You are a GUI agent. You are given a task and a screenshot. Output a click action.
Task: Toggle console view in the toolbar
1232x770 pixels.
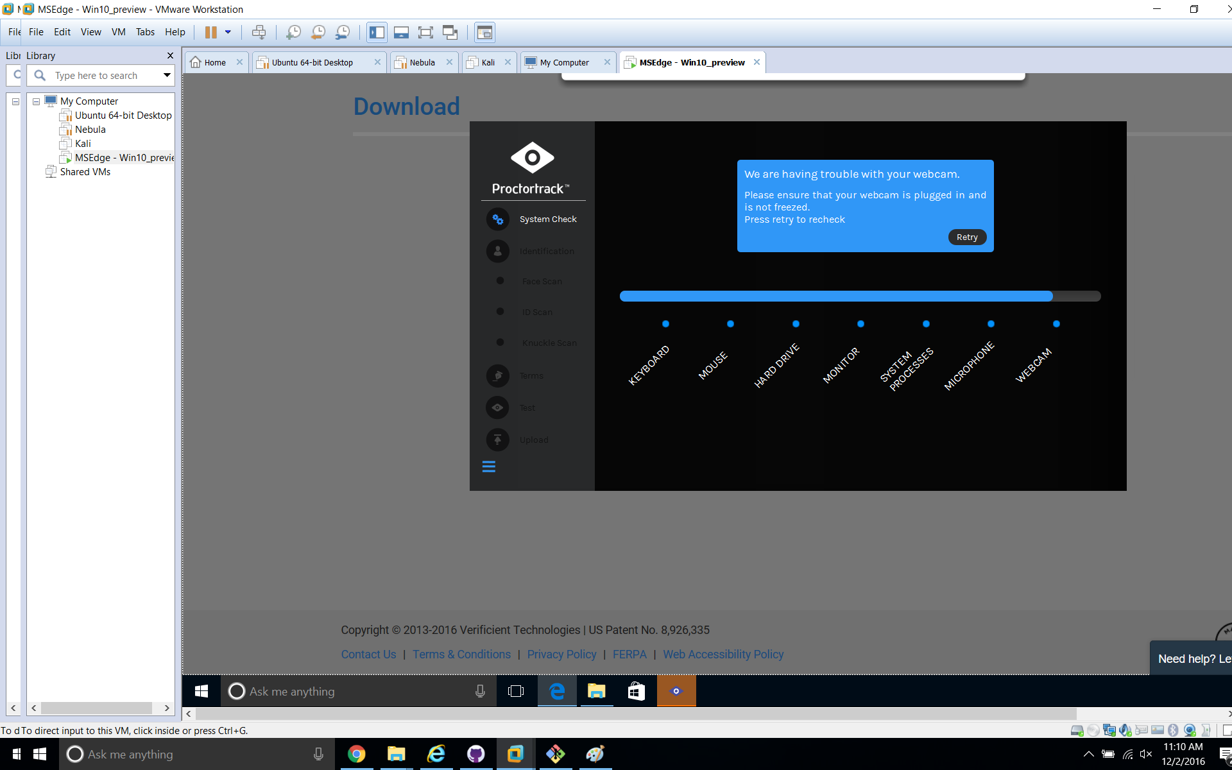[x=484, y=32]
